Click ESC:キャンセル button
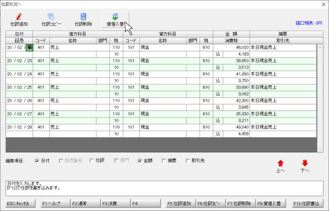 click(x=20, y=203)
